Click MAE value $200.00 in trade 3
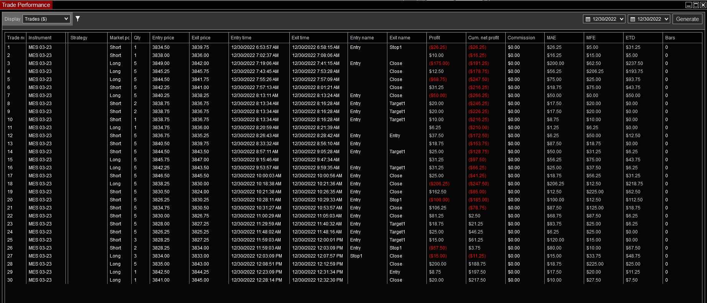707x303 pixels. (555, 63)
